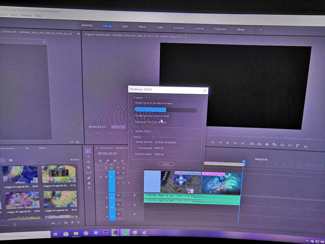Mute track Audio 1 with M
This screenshot has width=325, height=244.
click(123, 195)
